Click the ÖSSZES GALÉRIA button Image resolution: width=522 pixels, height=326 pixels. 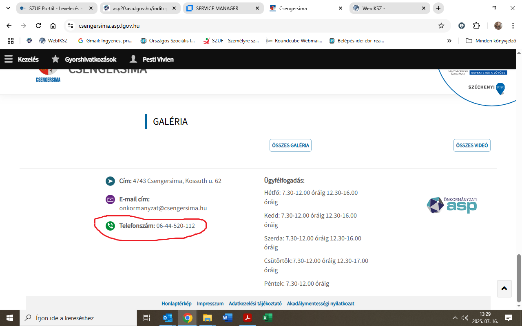[x=290, y=145]
